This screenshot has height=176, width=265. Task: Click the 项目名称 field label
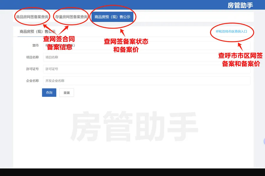(32, 57)
